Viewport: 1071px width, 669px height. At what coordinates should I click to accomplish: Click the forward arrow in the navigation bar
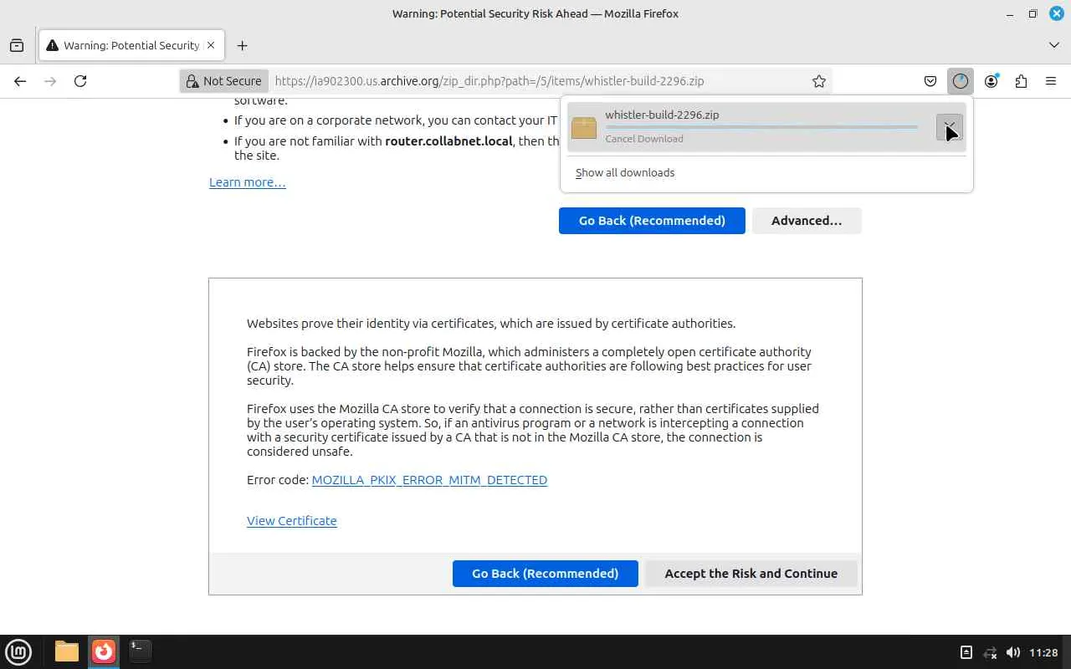[50, 81]
